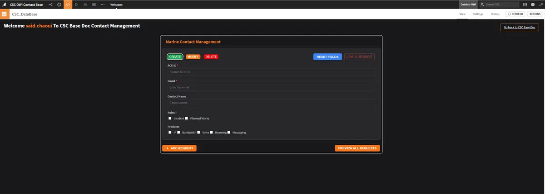The width and height of the screenshot is (545, 194).
Task: Click the REFRESH button
Action: [x=515, y=14]
